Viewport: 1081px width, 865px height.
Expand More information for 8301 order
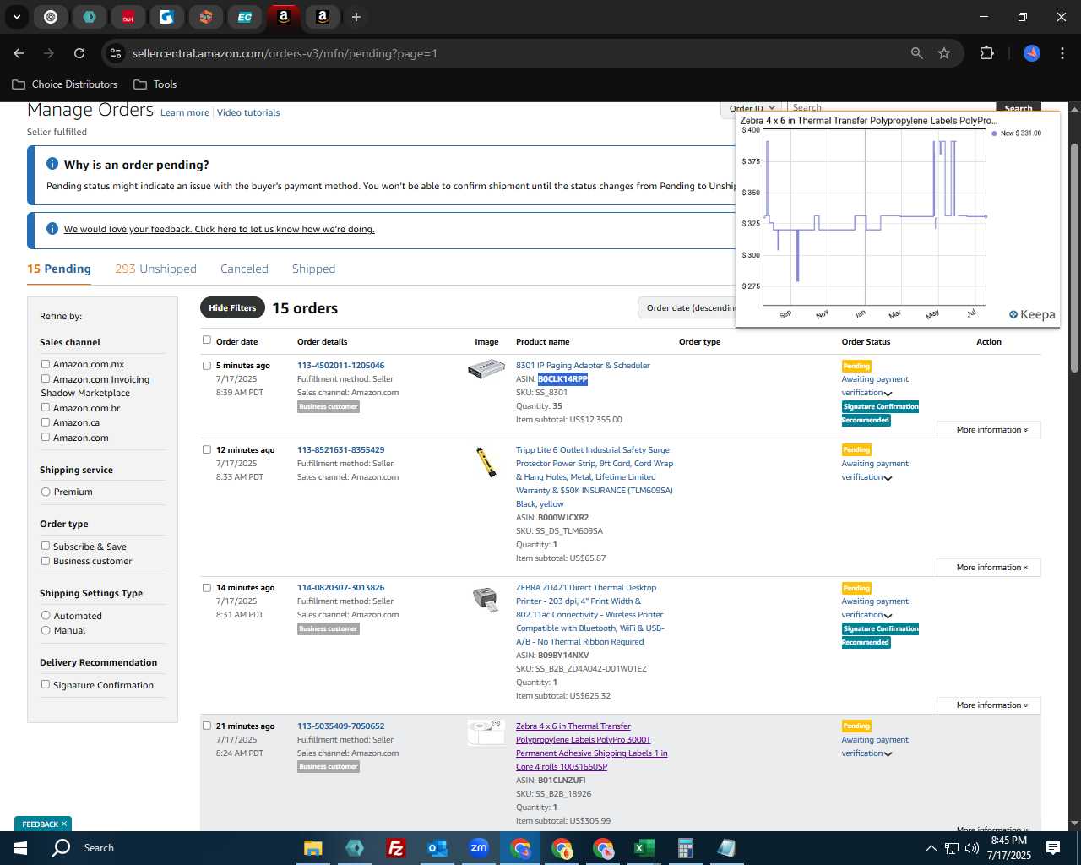(989, 430)
